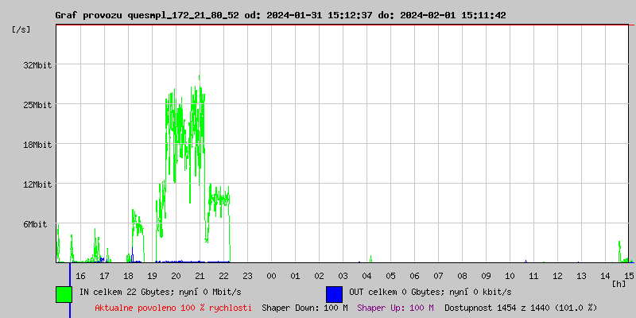This screenshot has height=318, width=636.
Task: Click the hour 21 label on the time axis
Action: [x=200, y=275]
